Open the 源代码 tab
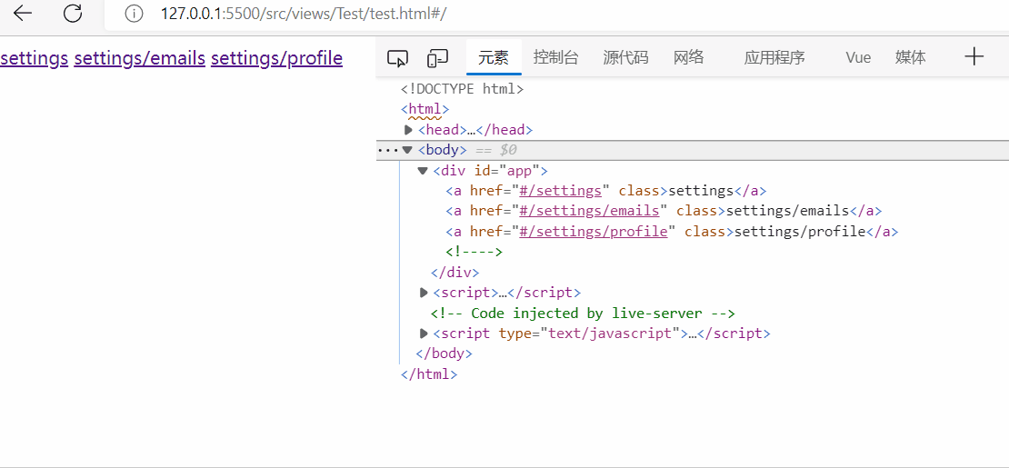Image resolution: width=1009 pixels, height=468 pixels. [x=625, y=57]
